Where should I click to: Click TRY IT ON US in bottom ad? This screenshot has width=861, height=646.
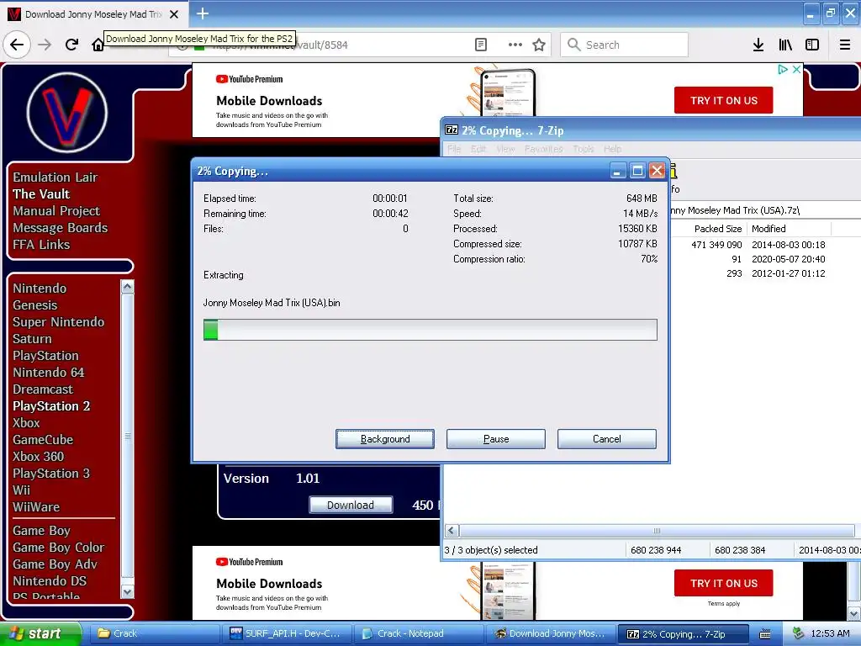pos(724,584)
